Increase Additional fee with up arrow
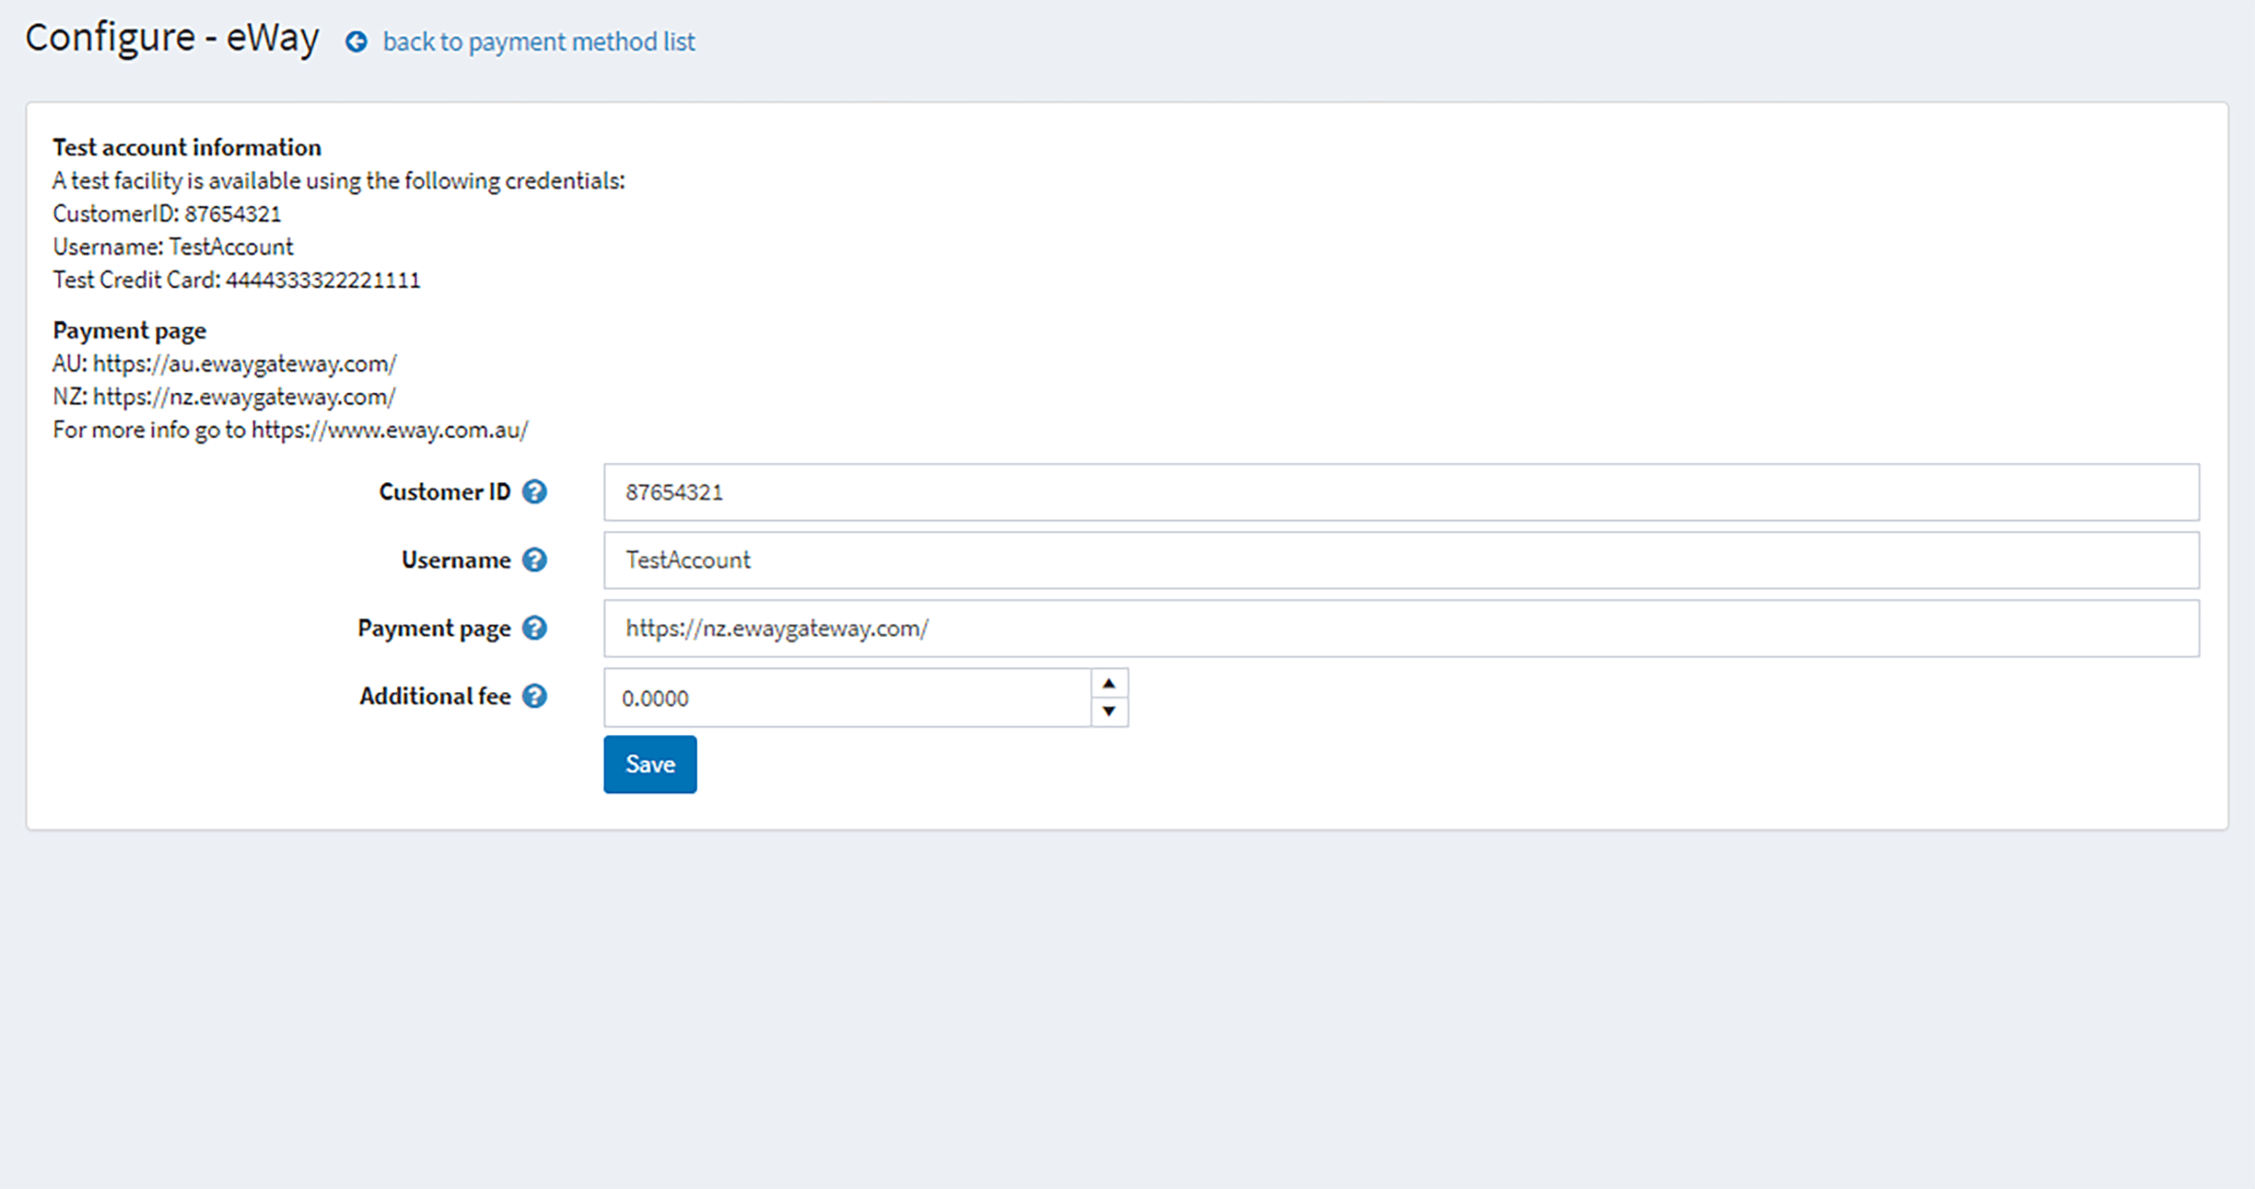 point(1109,684)
